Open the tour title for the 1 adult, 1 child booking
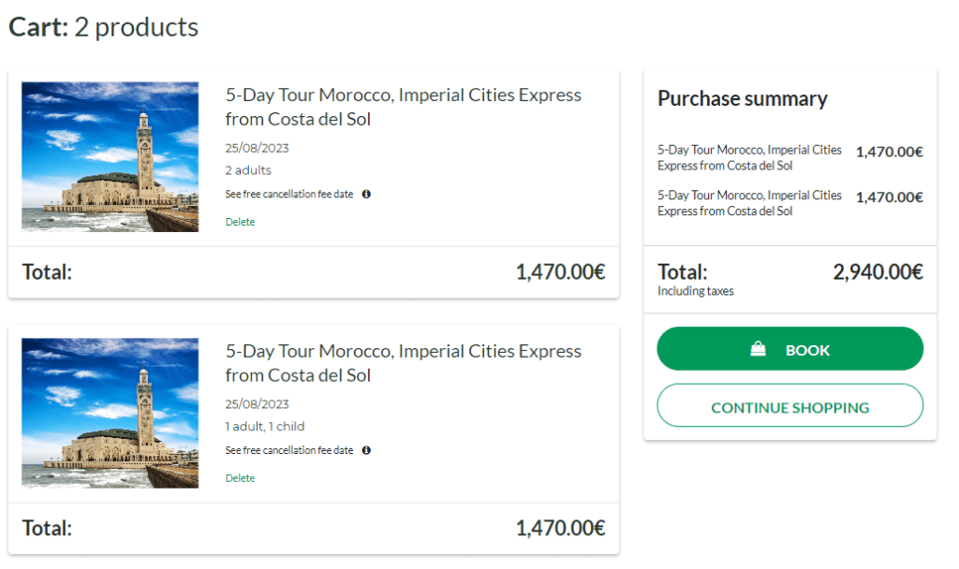Screen dimensions: 959x569 [x=403, y=363]
